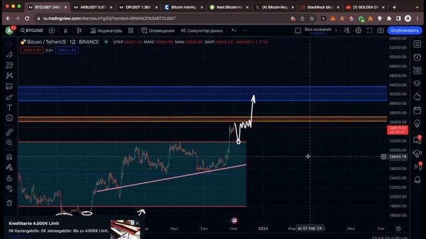This screenshot has width=426, height=239.
Task: Open the emoji icons tool
Action: pos(9,118)
